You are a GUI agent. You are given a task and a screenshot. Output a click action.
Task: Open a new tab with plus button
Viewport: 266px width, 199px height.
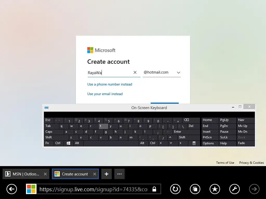click(107, 174)
